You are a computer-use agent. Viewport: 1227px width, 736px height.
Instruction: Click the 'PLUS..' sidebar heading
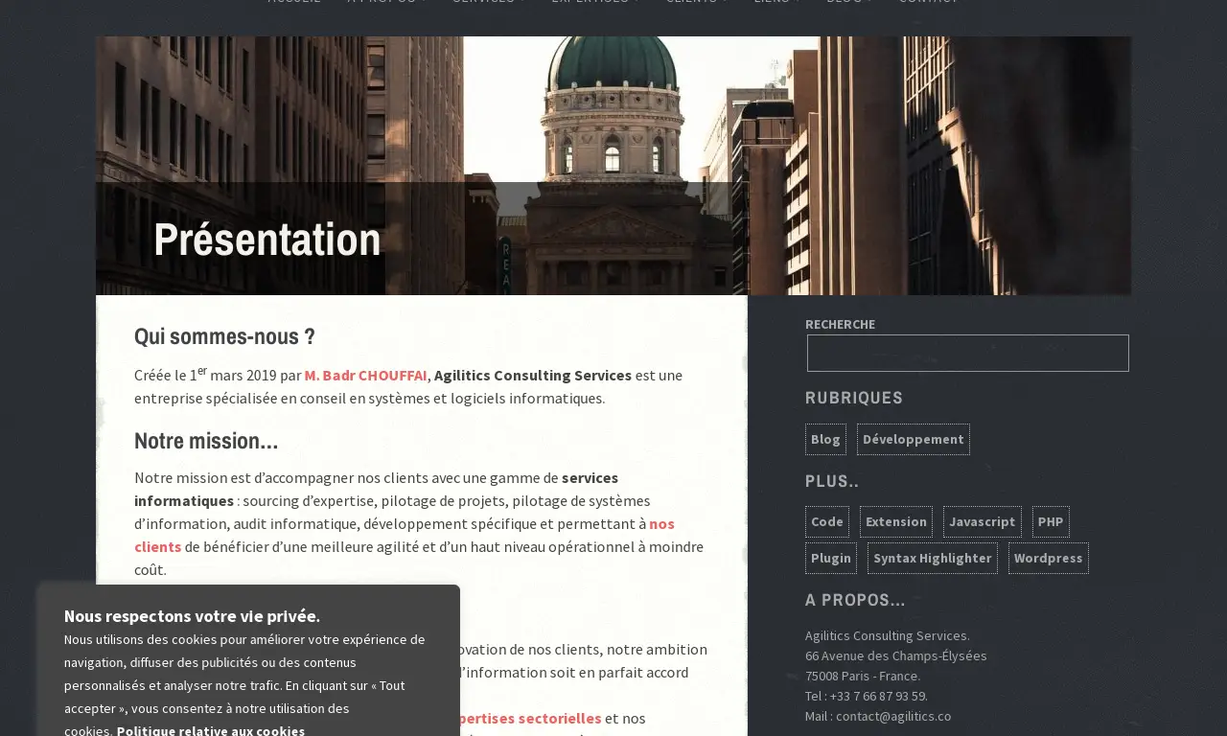[x=832, y=481]
